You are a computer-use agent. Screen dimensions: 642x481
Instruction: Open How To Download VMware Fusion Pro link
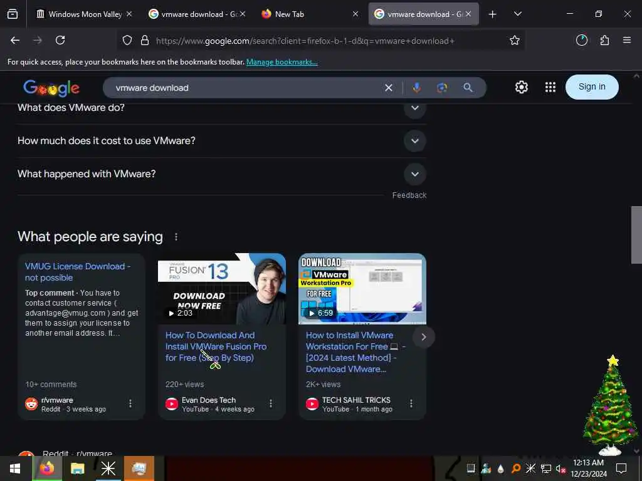(x=216, y=346)
